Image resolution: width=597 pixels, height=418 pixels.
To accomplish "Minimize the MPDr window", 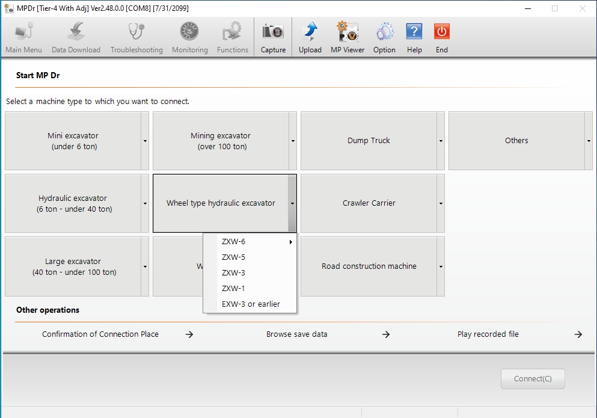I will (x=528, y=8).
